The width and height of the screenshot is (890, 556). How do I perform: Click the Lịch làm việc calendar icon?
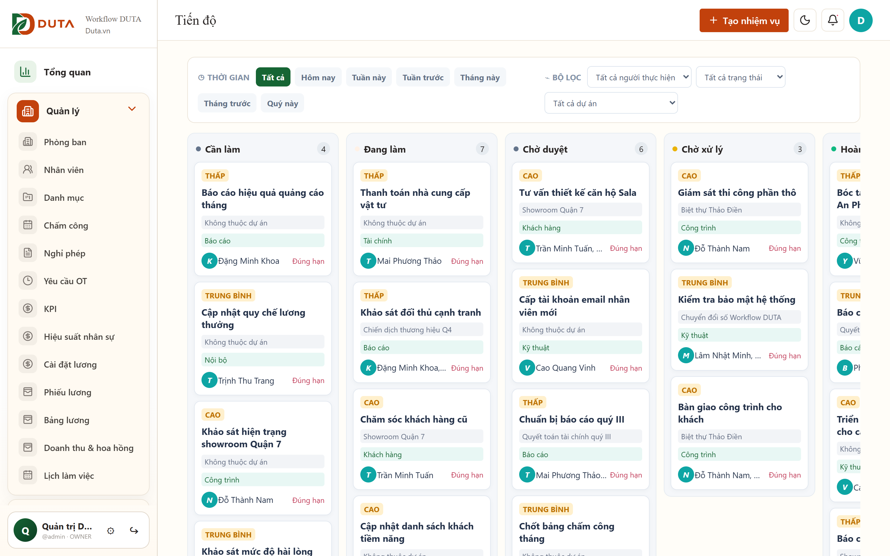pyautogui.click(x=28, y=475)
